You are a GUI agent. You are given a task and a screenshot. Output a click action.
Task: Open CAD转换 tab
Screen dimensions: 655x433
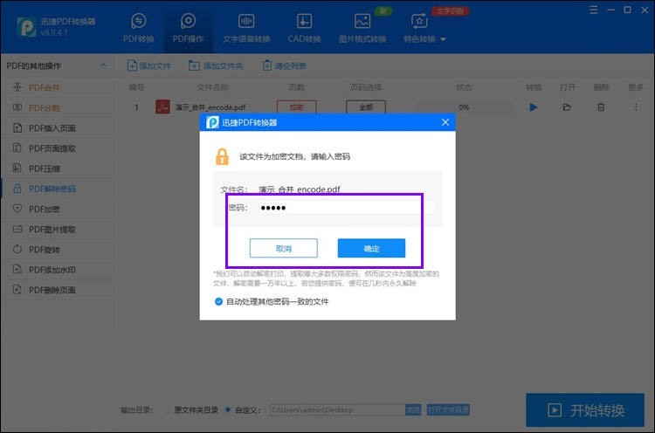pyautogui.click(x=304, y=28)
